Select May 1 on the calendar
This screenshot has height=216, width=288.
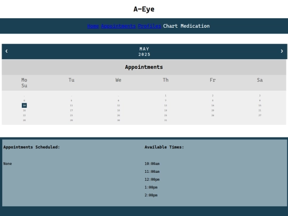[165, 95]
